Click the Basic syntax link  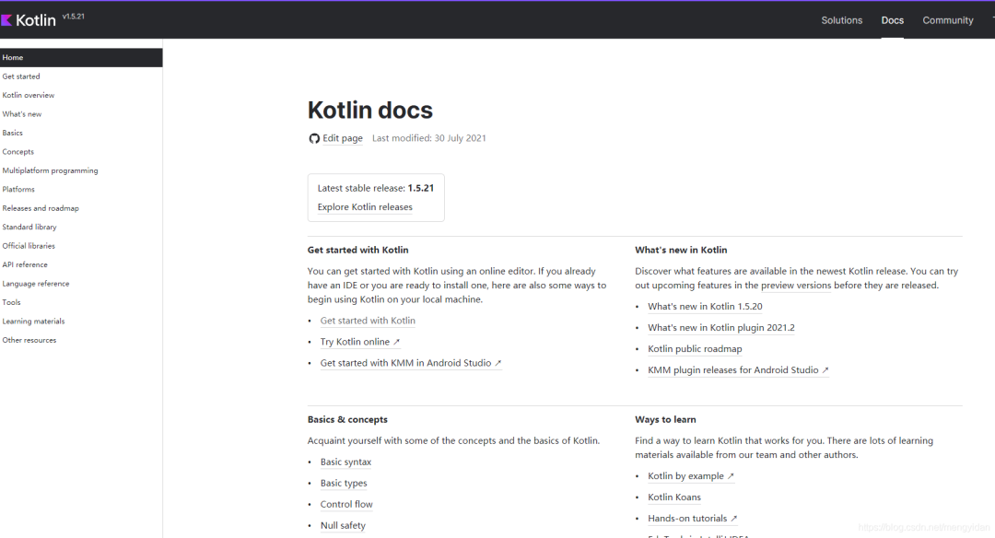[345, 462]
